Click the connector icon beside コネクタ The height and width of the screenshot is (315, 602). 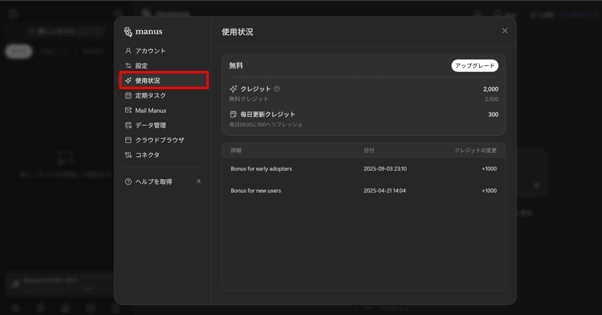(x=128, y=155)
